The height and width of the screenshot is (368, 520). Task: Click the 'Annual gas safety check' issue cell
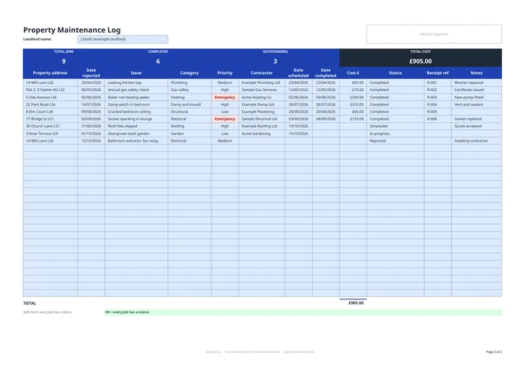(136, 90)
